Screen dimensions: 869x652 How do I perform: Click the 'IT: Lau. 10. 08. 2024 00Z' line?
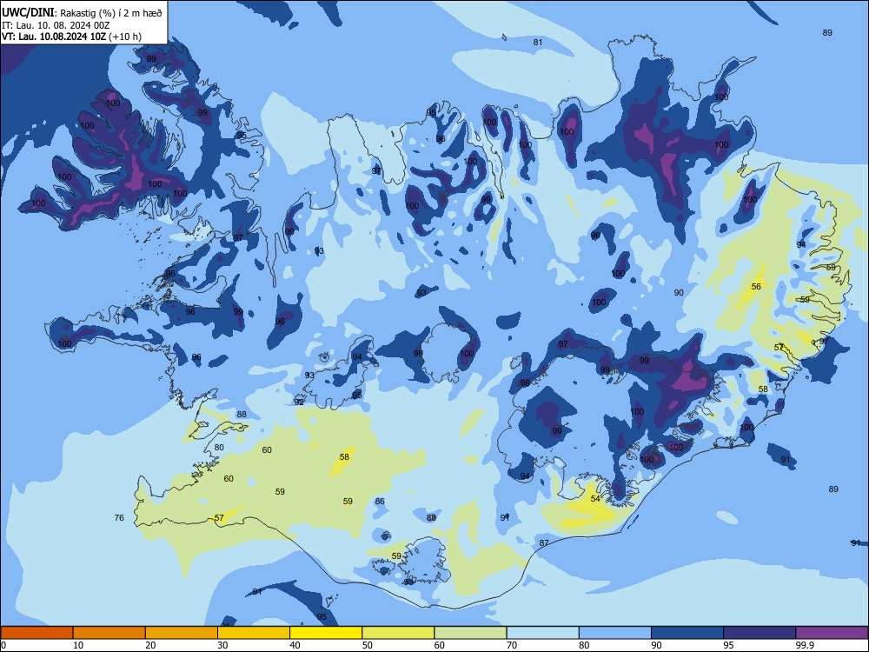56,25
